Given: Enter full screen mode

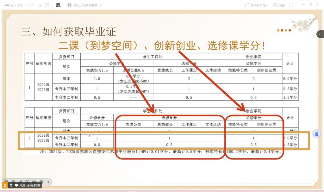Looking at the screenshot, I should (x=291, y=5).
